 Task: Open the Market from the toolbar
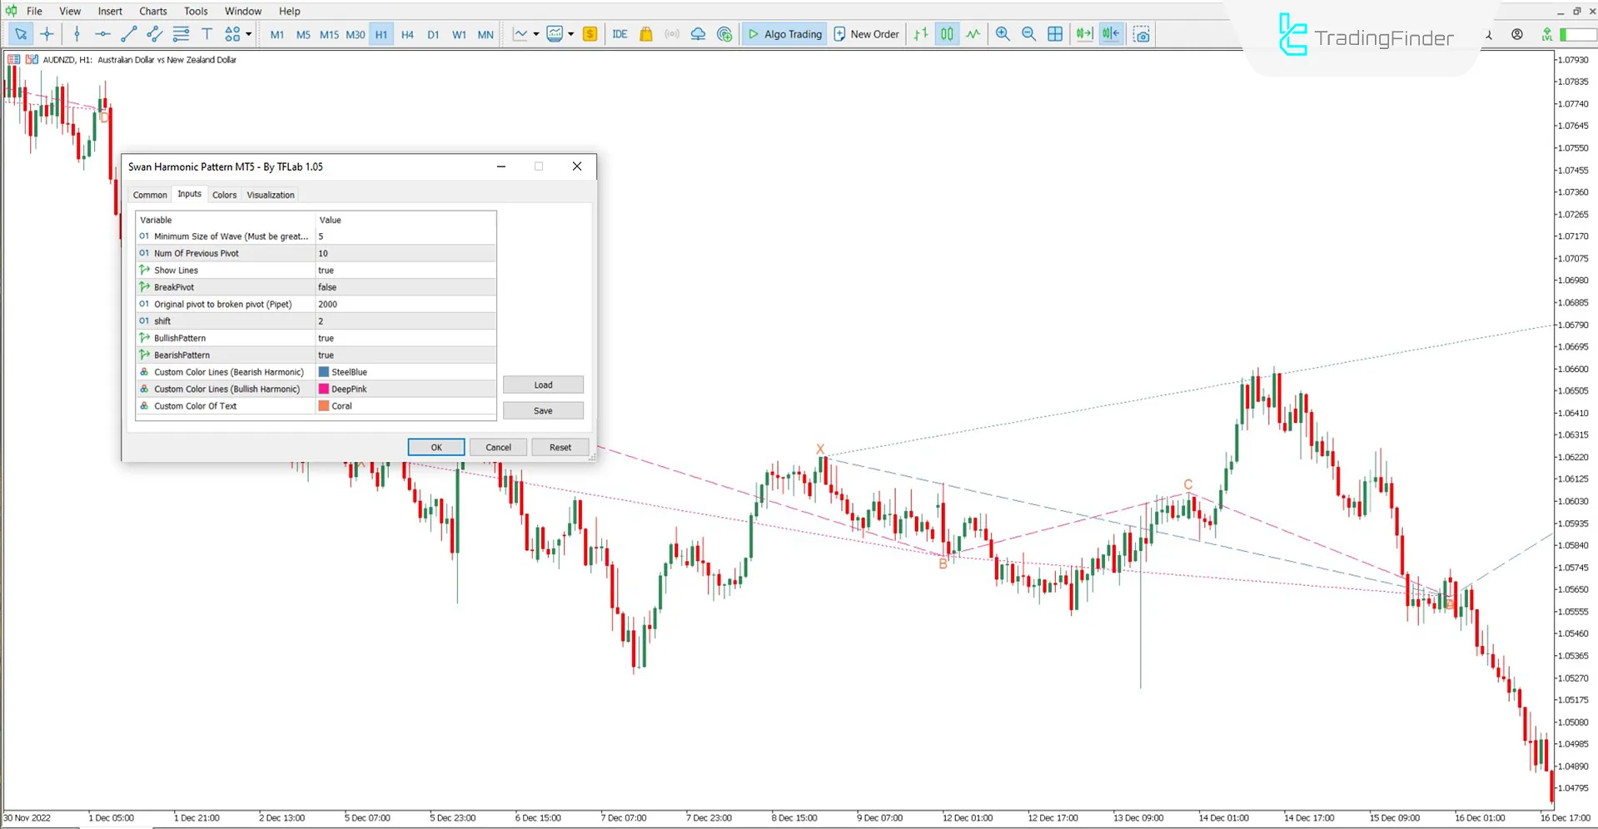coord(646,34)
